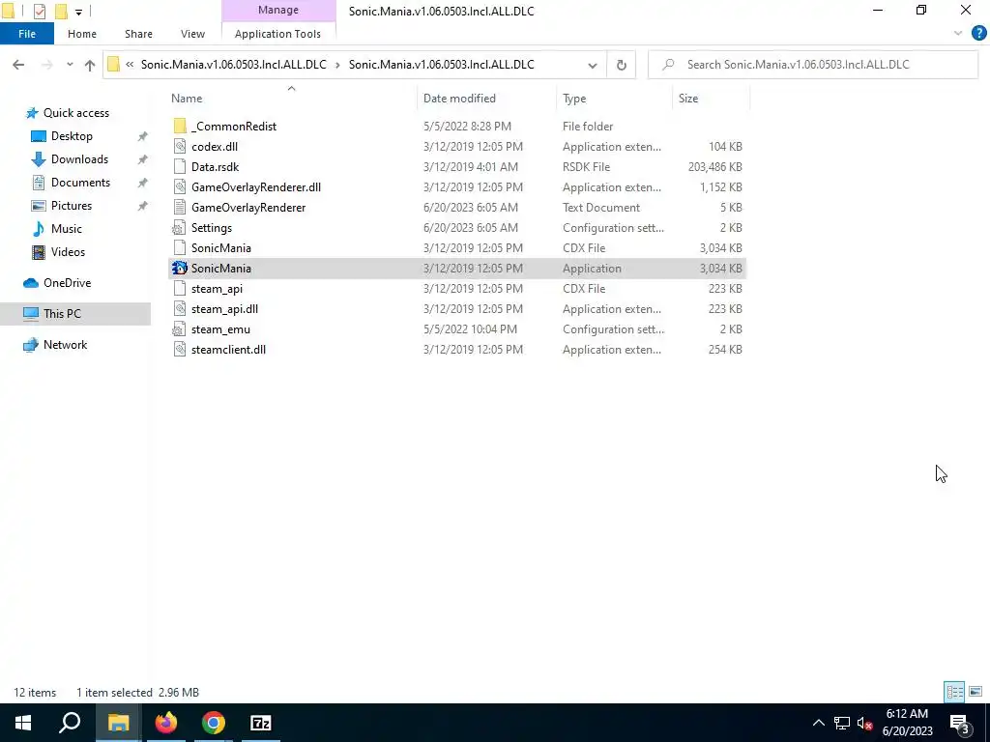The image size is (990, 742).
Task: Select the SonicMania CDX File row
Action: click(x=457, y=248)
